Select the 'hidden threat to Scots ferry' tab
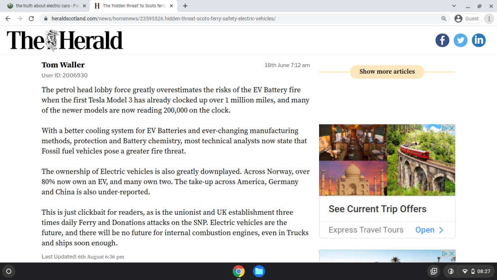The image size is (497, 280). [134, 5]
